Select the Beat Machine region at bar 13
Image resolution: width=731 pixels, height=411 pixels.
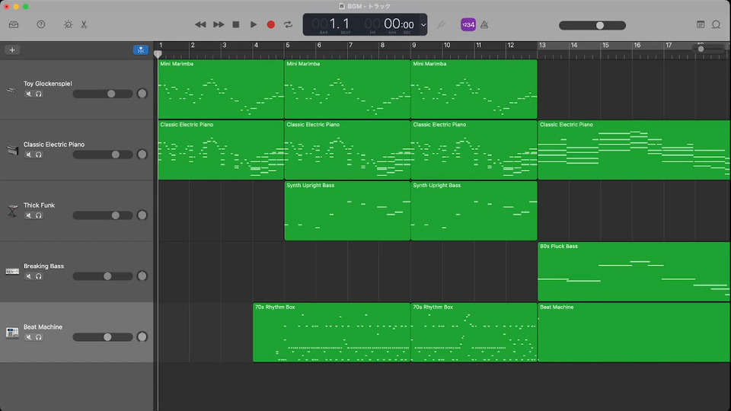point(634,333)
